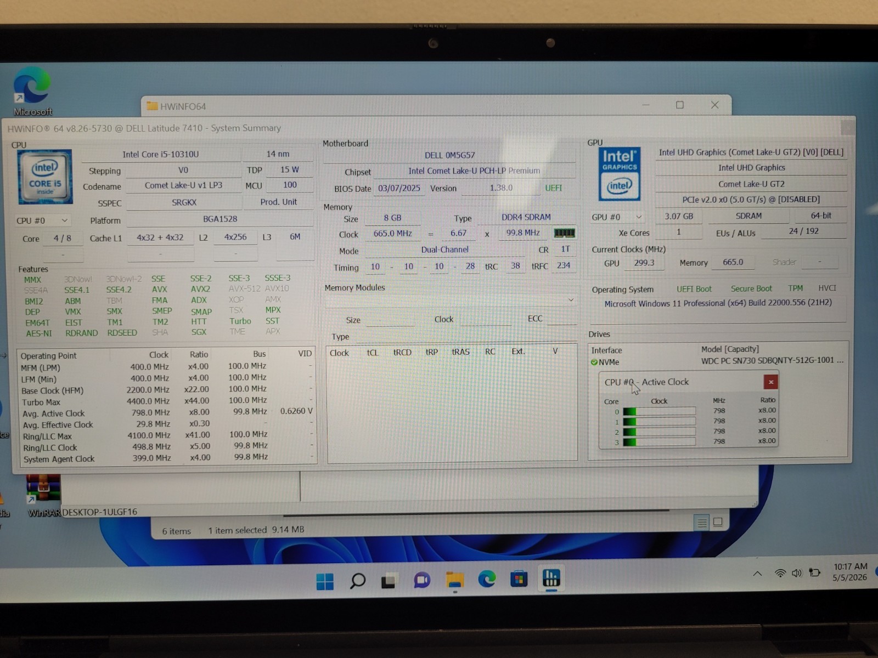This screenshot has width=878, height=658.
Task: Click the BIOS date 03/07/2025
Action: pos(399,188)
